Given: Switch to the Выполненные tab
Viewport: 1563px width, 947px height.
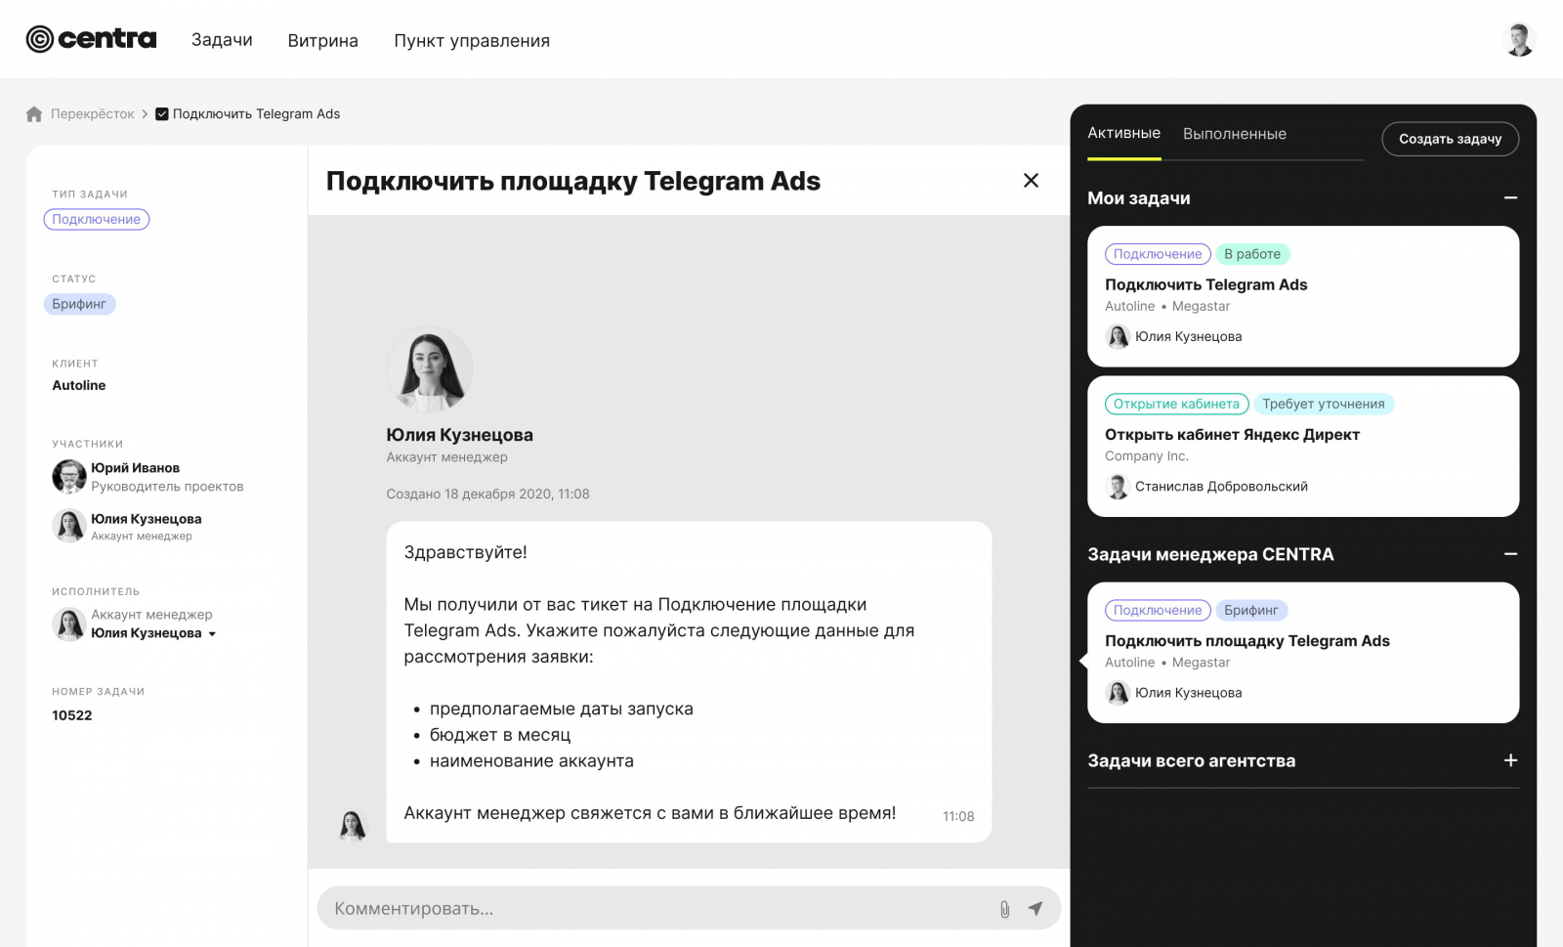Looking at the screenshot, I should (x=1235, y=134).
